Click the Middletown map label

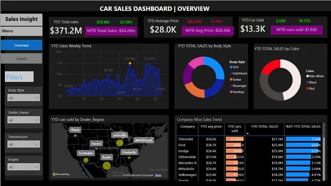144,140
